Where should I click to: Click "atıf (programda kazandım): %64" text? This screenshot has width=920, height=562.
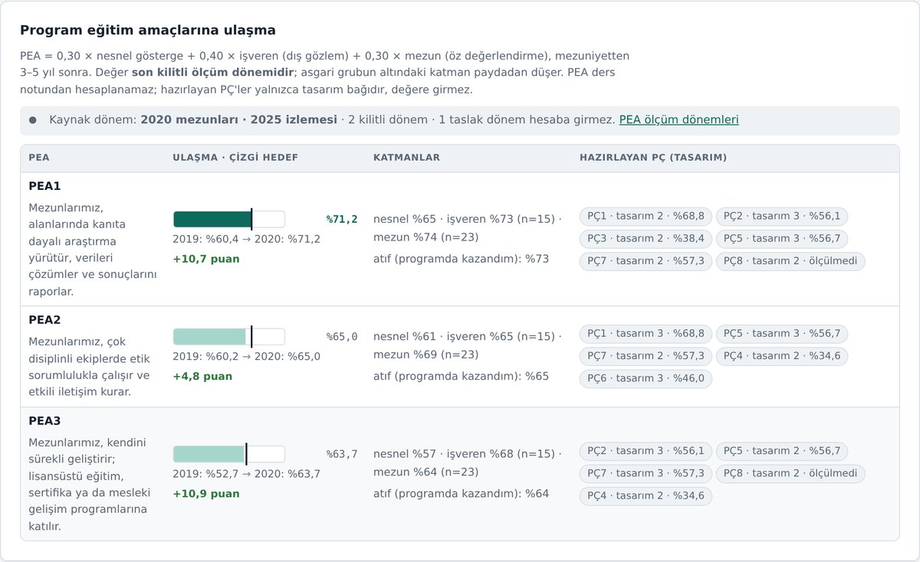tap(461, 493)
